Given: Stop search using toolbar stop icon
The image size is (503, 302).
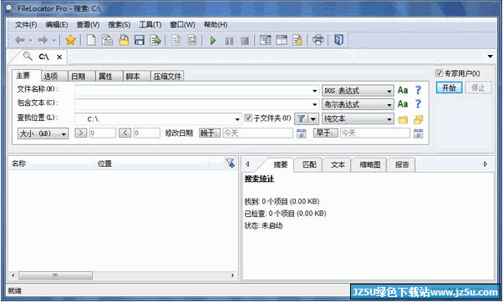Looking at the screenshot, I should click(245, 41).
